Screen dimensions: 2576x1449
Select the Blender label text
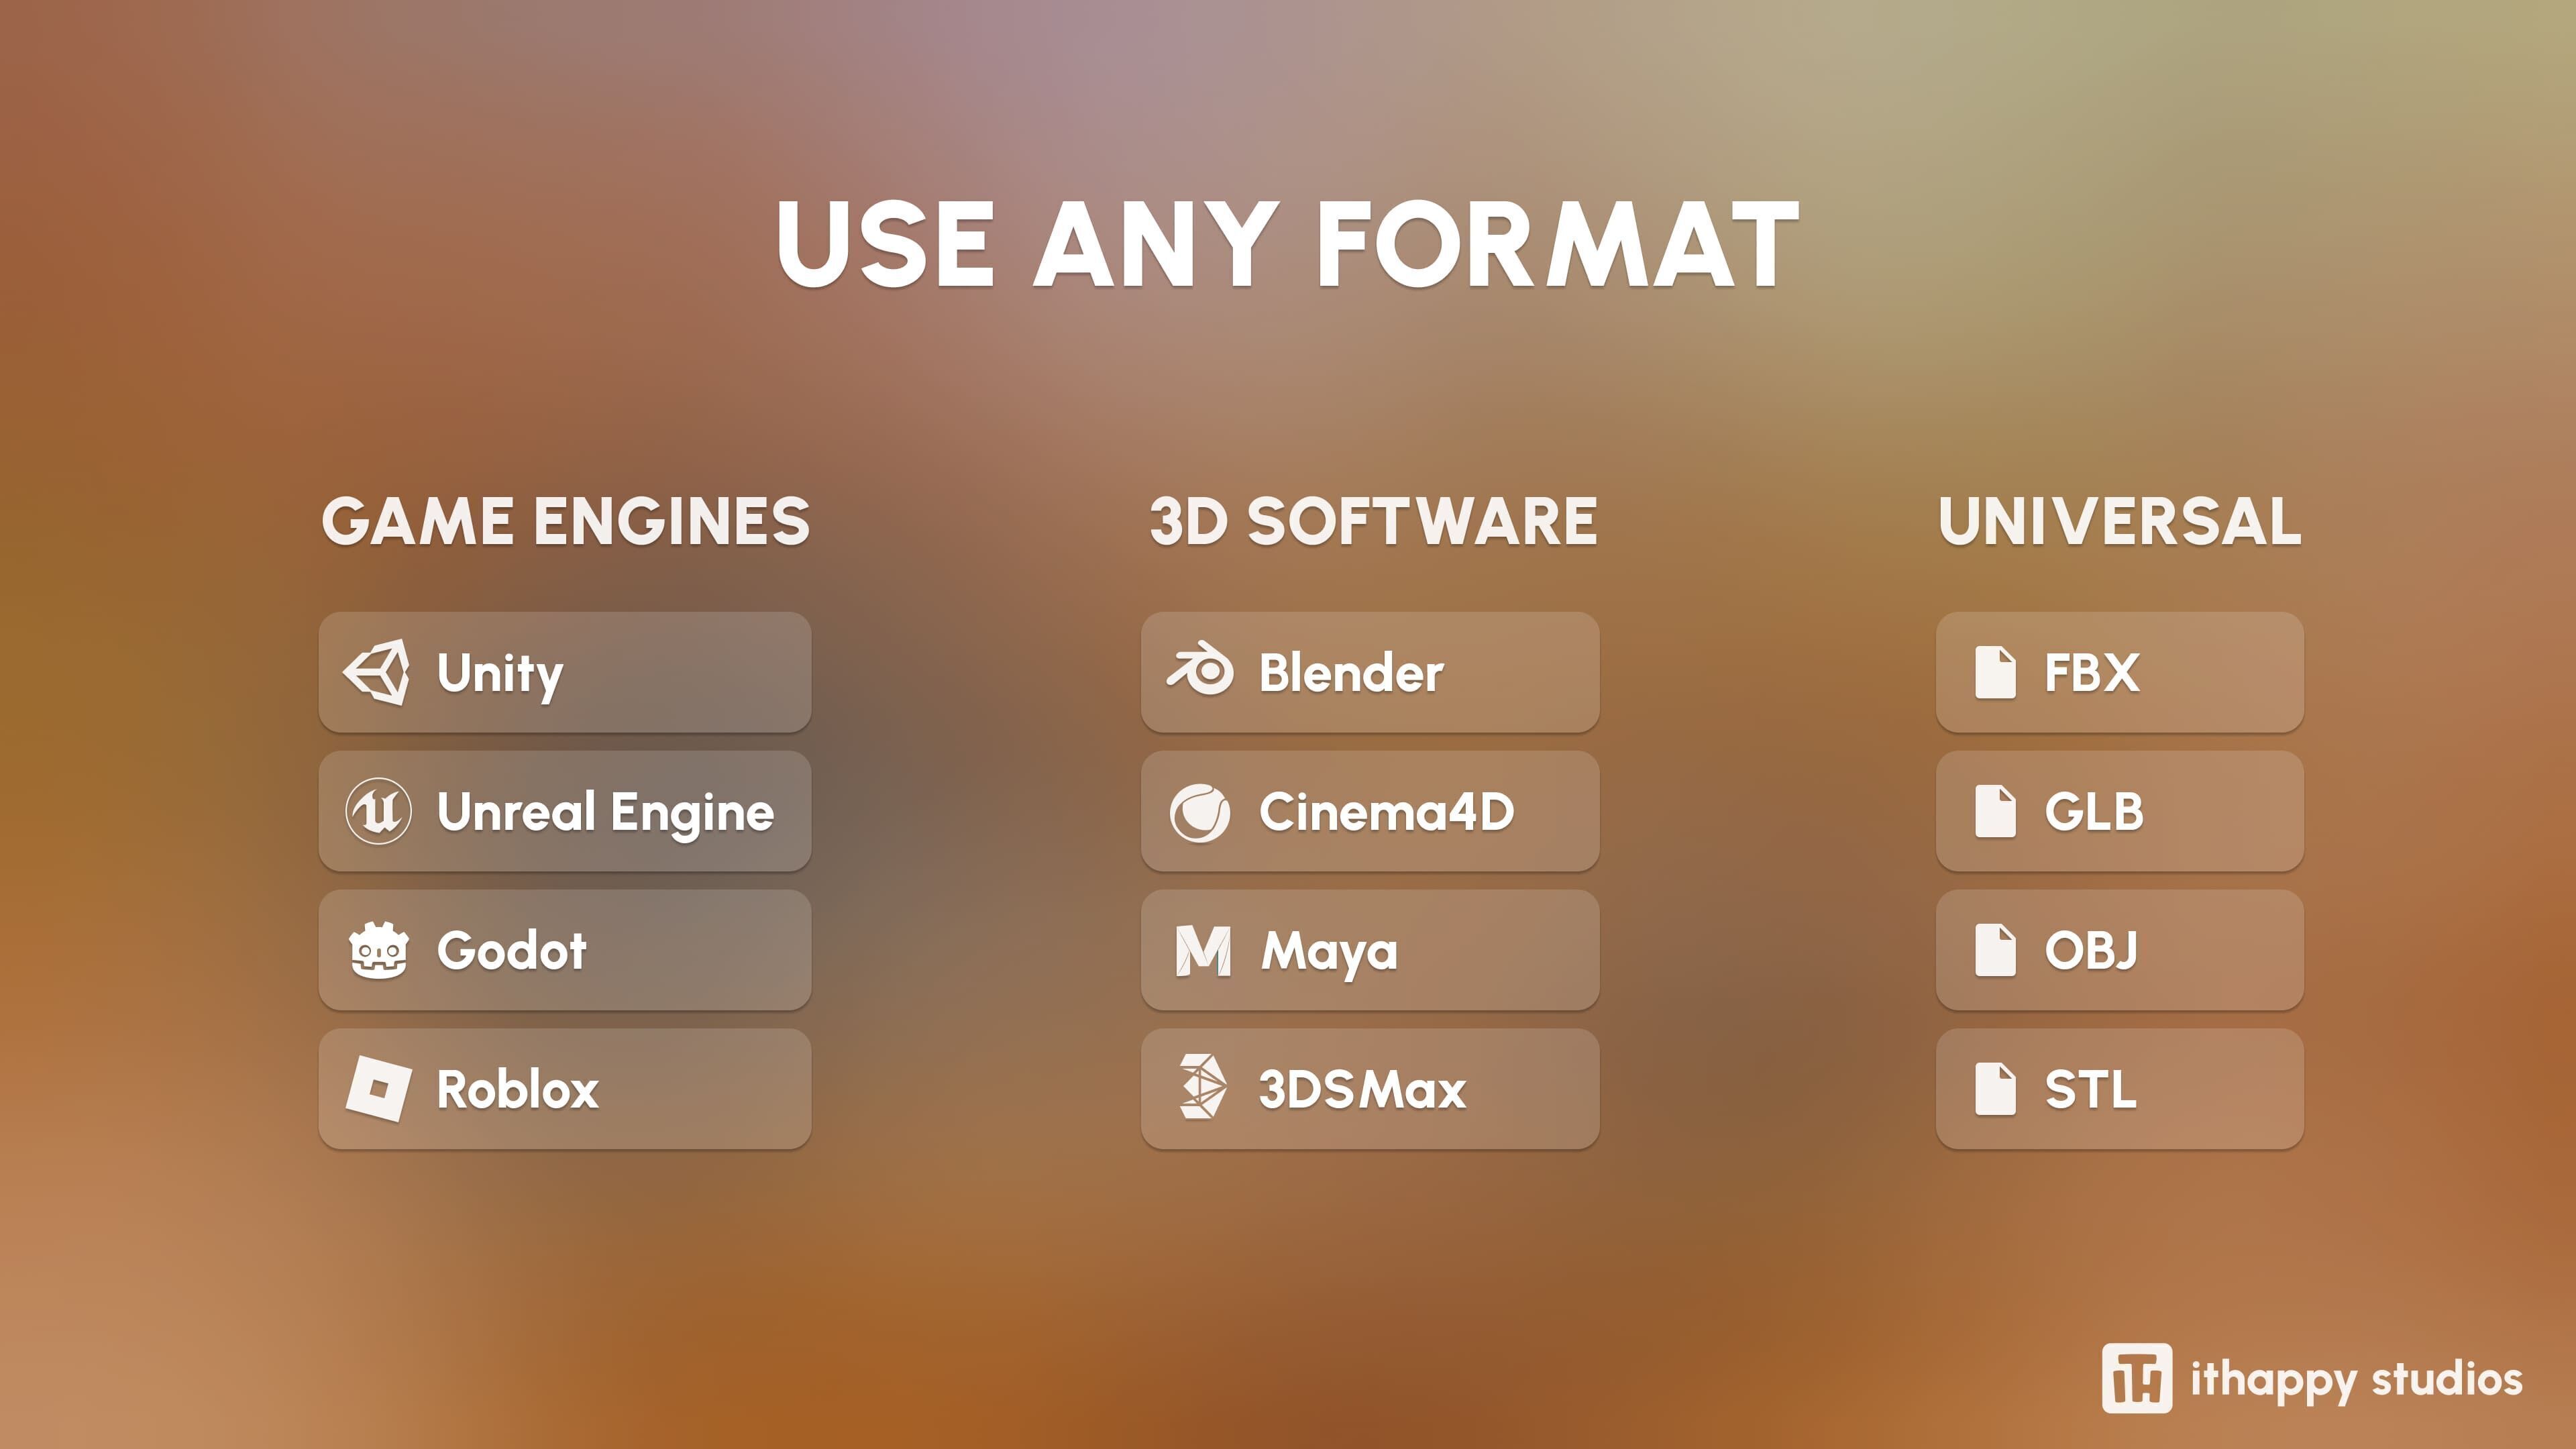(x=1351, y=673)
